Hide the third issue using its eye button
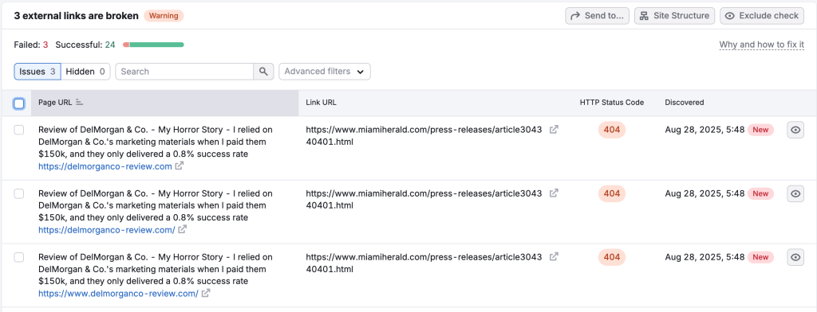The width and height of the screenshot is (817, 312). (x=795, y=257)
